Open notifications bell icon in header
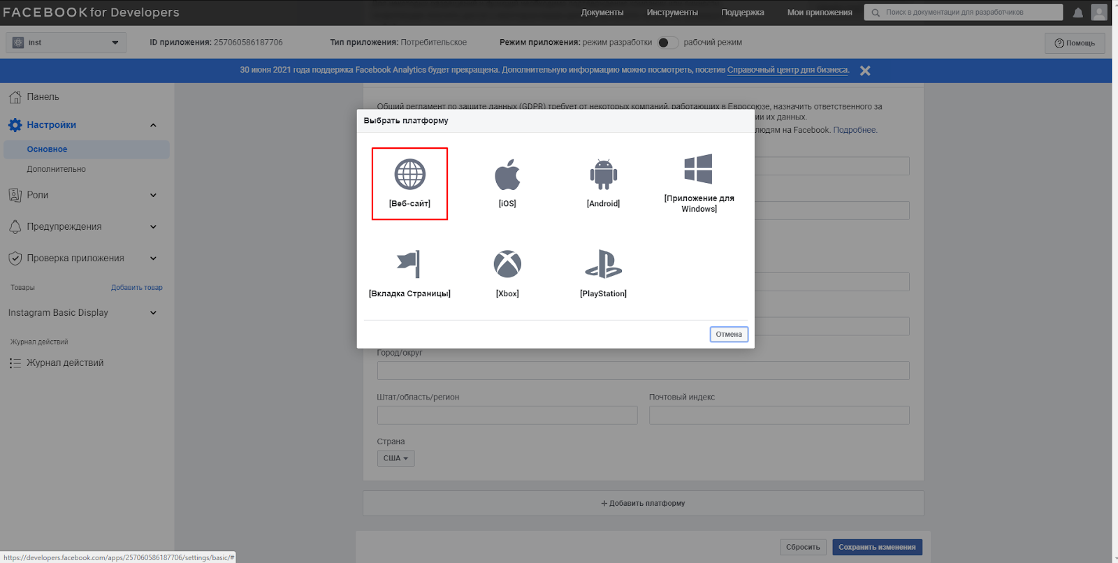 pos(1078,13)
